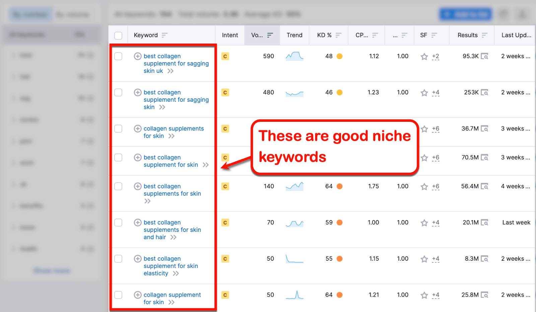Click the yellow KD dot beside 48

(340, 56)
